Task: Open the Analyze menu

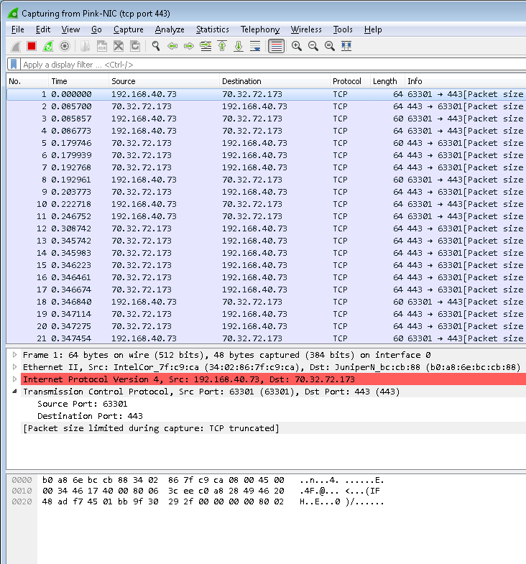Action: point(170,29)
